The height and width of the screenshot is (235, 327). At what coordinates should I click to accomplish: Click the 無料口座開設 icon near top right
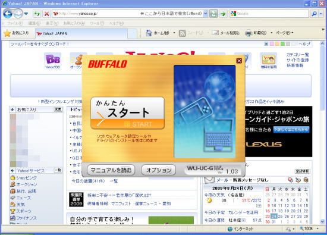tap(269, 61)
